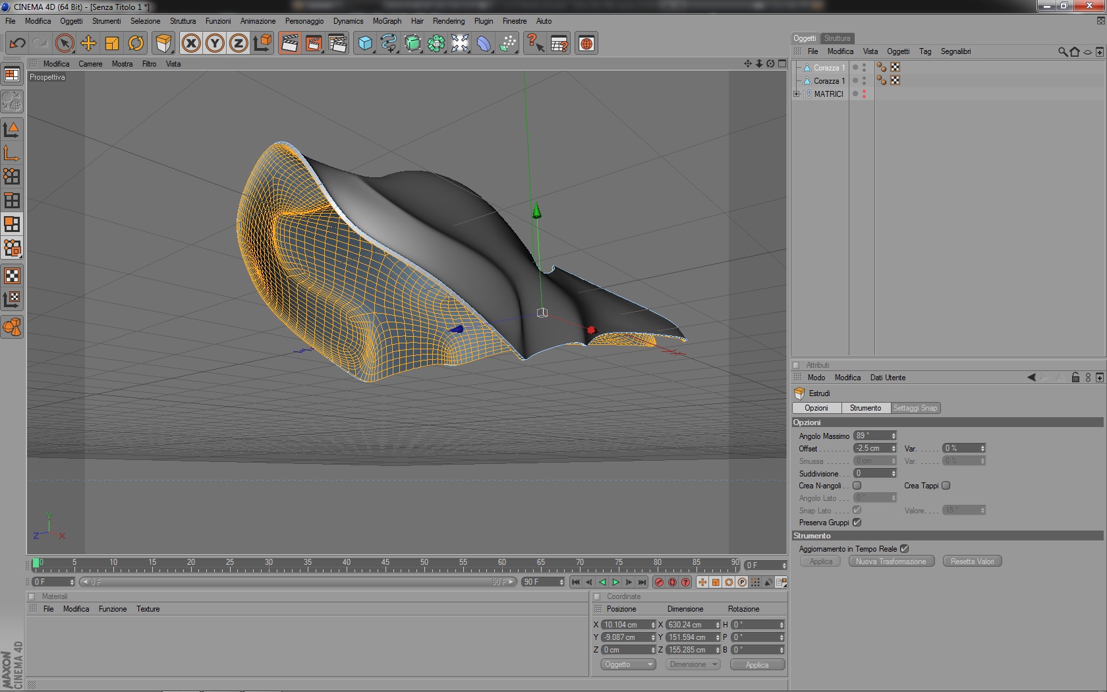Viewport: 1107px width, 692px height.
Task: Select the Rotate tool icon
Action: pos(136,43)
